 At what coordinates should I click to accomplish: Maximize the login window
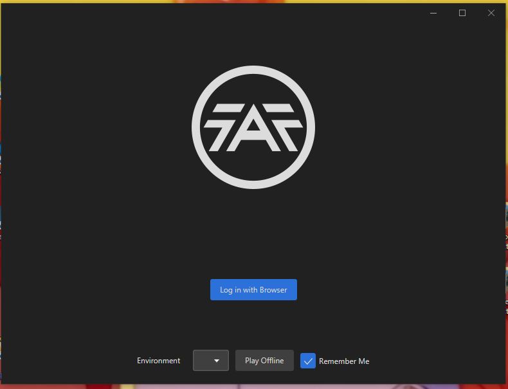[462, 13]
